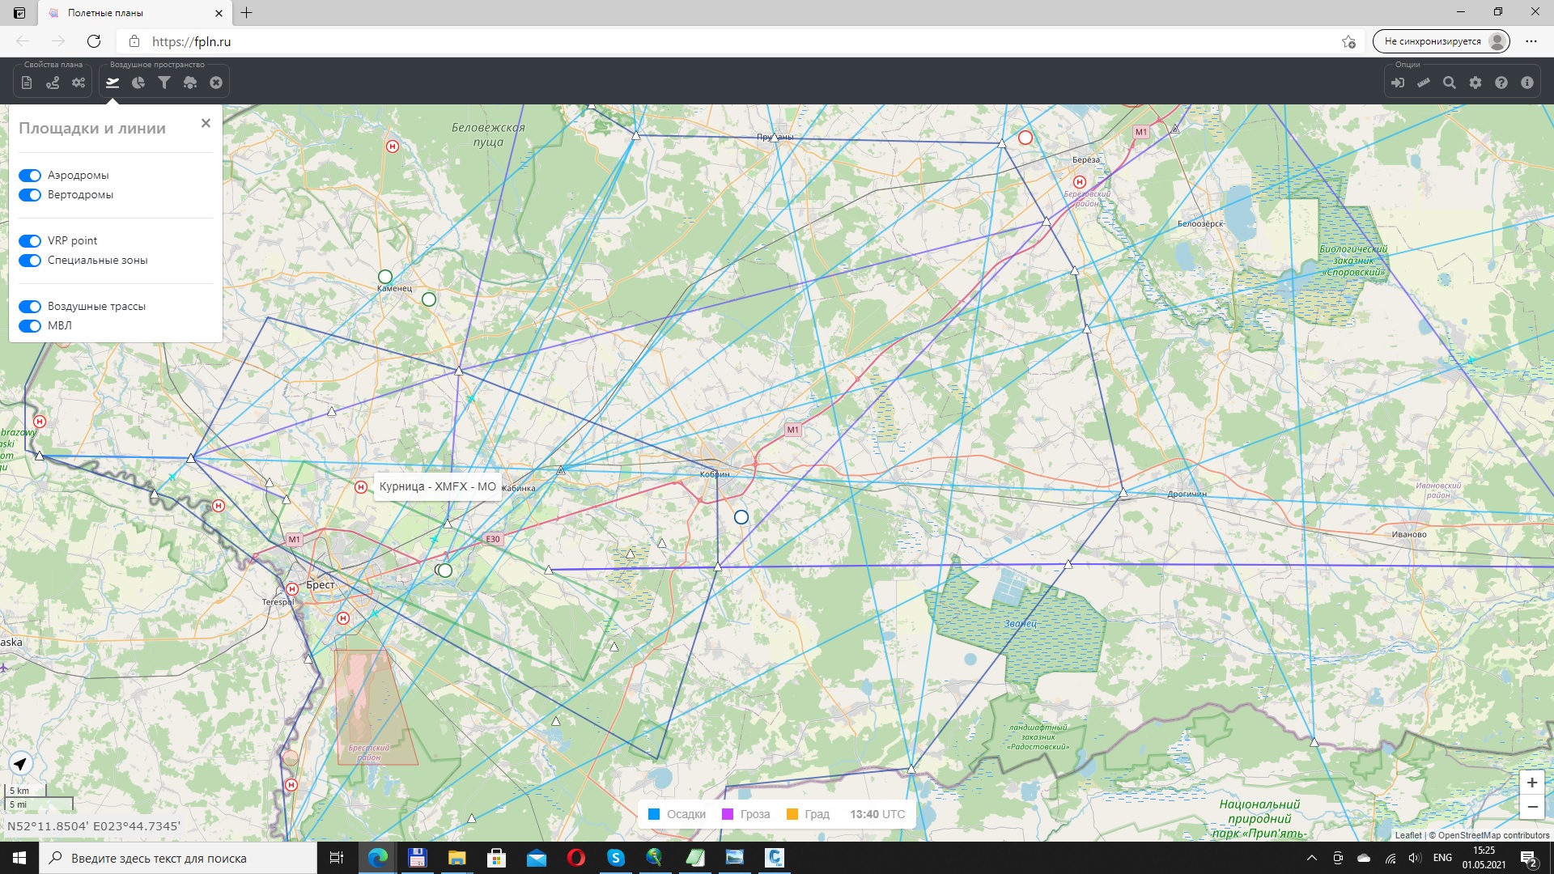
Task: Click the Град orange legend swatch
Action: [792, 814]
